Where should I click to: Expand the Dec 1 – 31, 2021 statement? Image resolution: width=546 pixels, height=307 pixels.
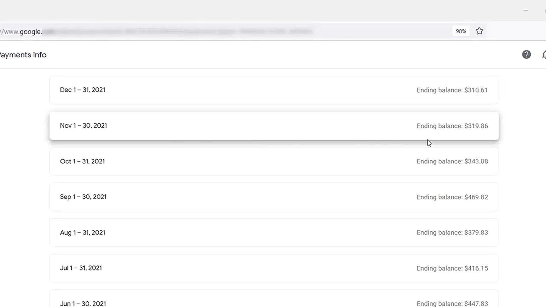[x=274, y=90]
